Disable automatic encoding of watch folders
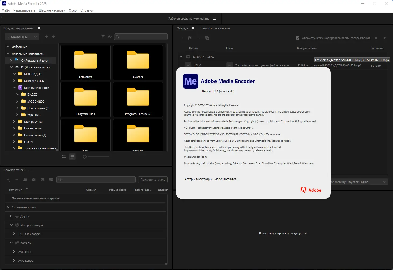This screenshot has height=270, width=393. [x=298, y=38]
